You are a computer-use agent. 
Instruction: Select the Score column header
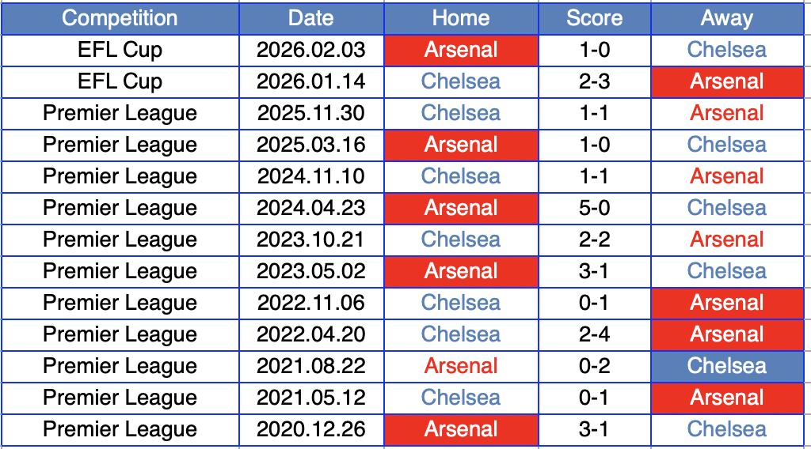coord(594,18)
